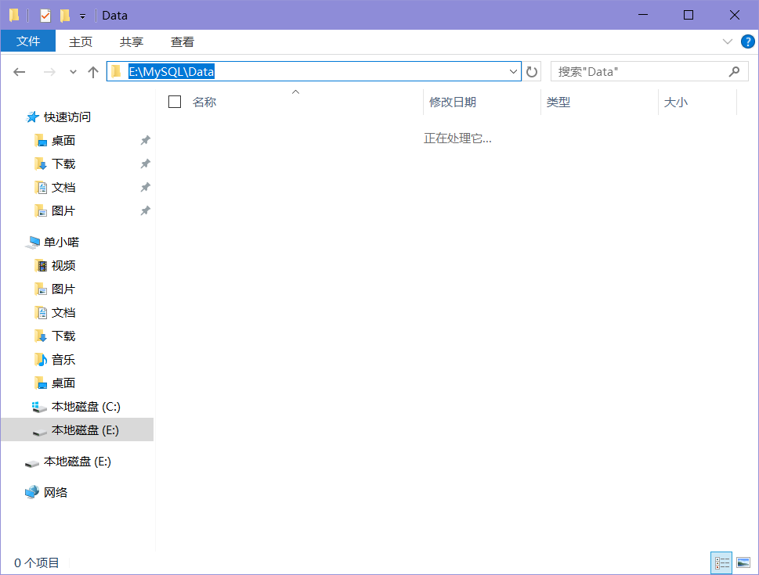This screenshot has height=575, width=759.
Task: Click the properties quick access icon
Action: coord(45,16)
